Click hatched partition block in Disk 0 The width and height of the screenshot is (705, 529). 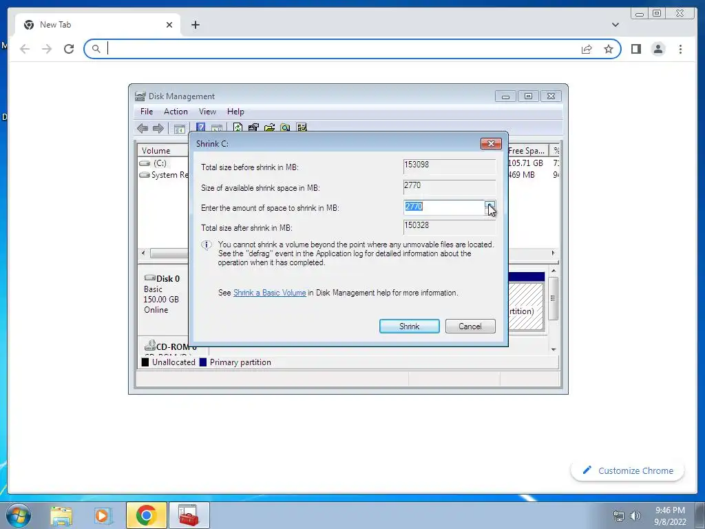tap(525, 307)
